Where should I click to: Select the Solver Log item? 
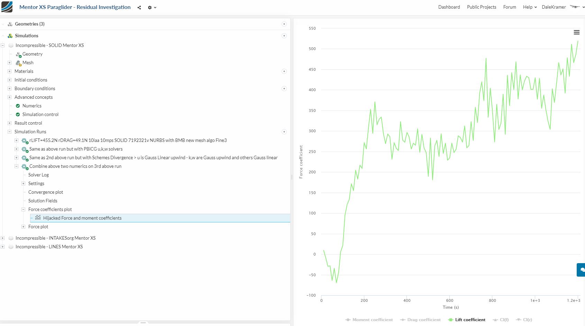click(38, 175)
